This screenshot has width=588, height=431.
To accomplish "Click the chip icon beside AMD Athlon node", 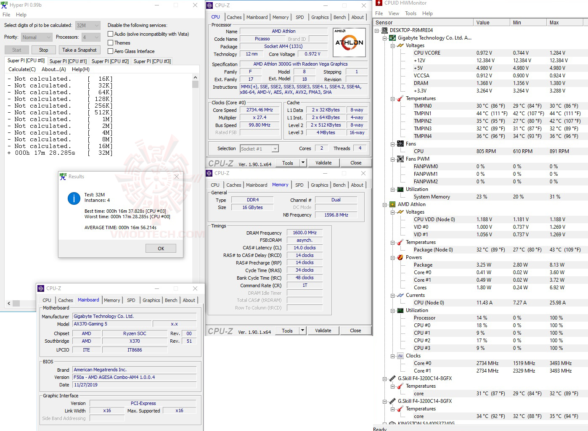I will 392,204.
